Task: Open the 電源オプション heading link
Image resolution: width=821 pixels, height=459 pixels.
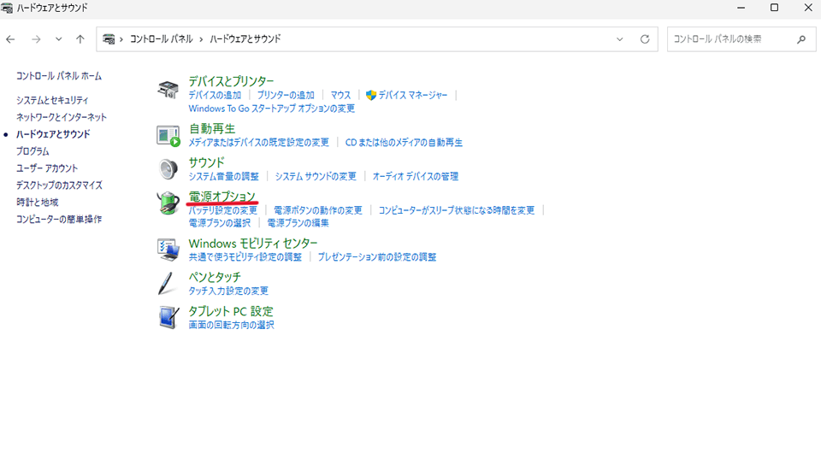Action: point(221,197)
